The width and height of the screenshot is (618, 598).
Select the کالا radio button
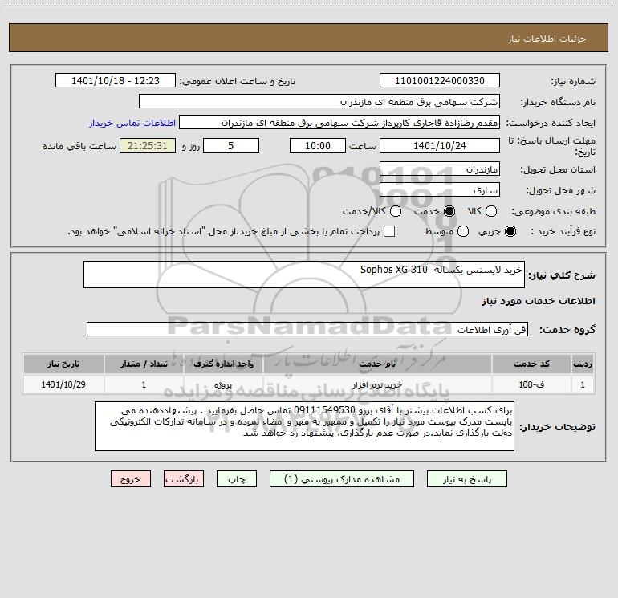(x=490, y=211)
